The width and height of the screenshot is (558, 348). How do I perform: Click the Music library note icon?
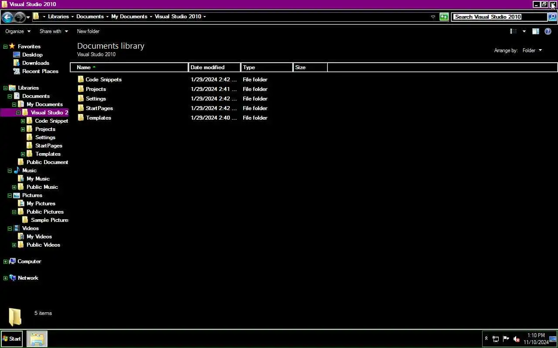[x=17, y=170]
